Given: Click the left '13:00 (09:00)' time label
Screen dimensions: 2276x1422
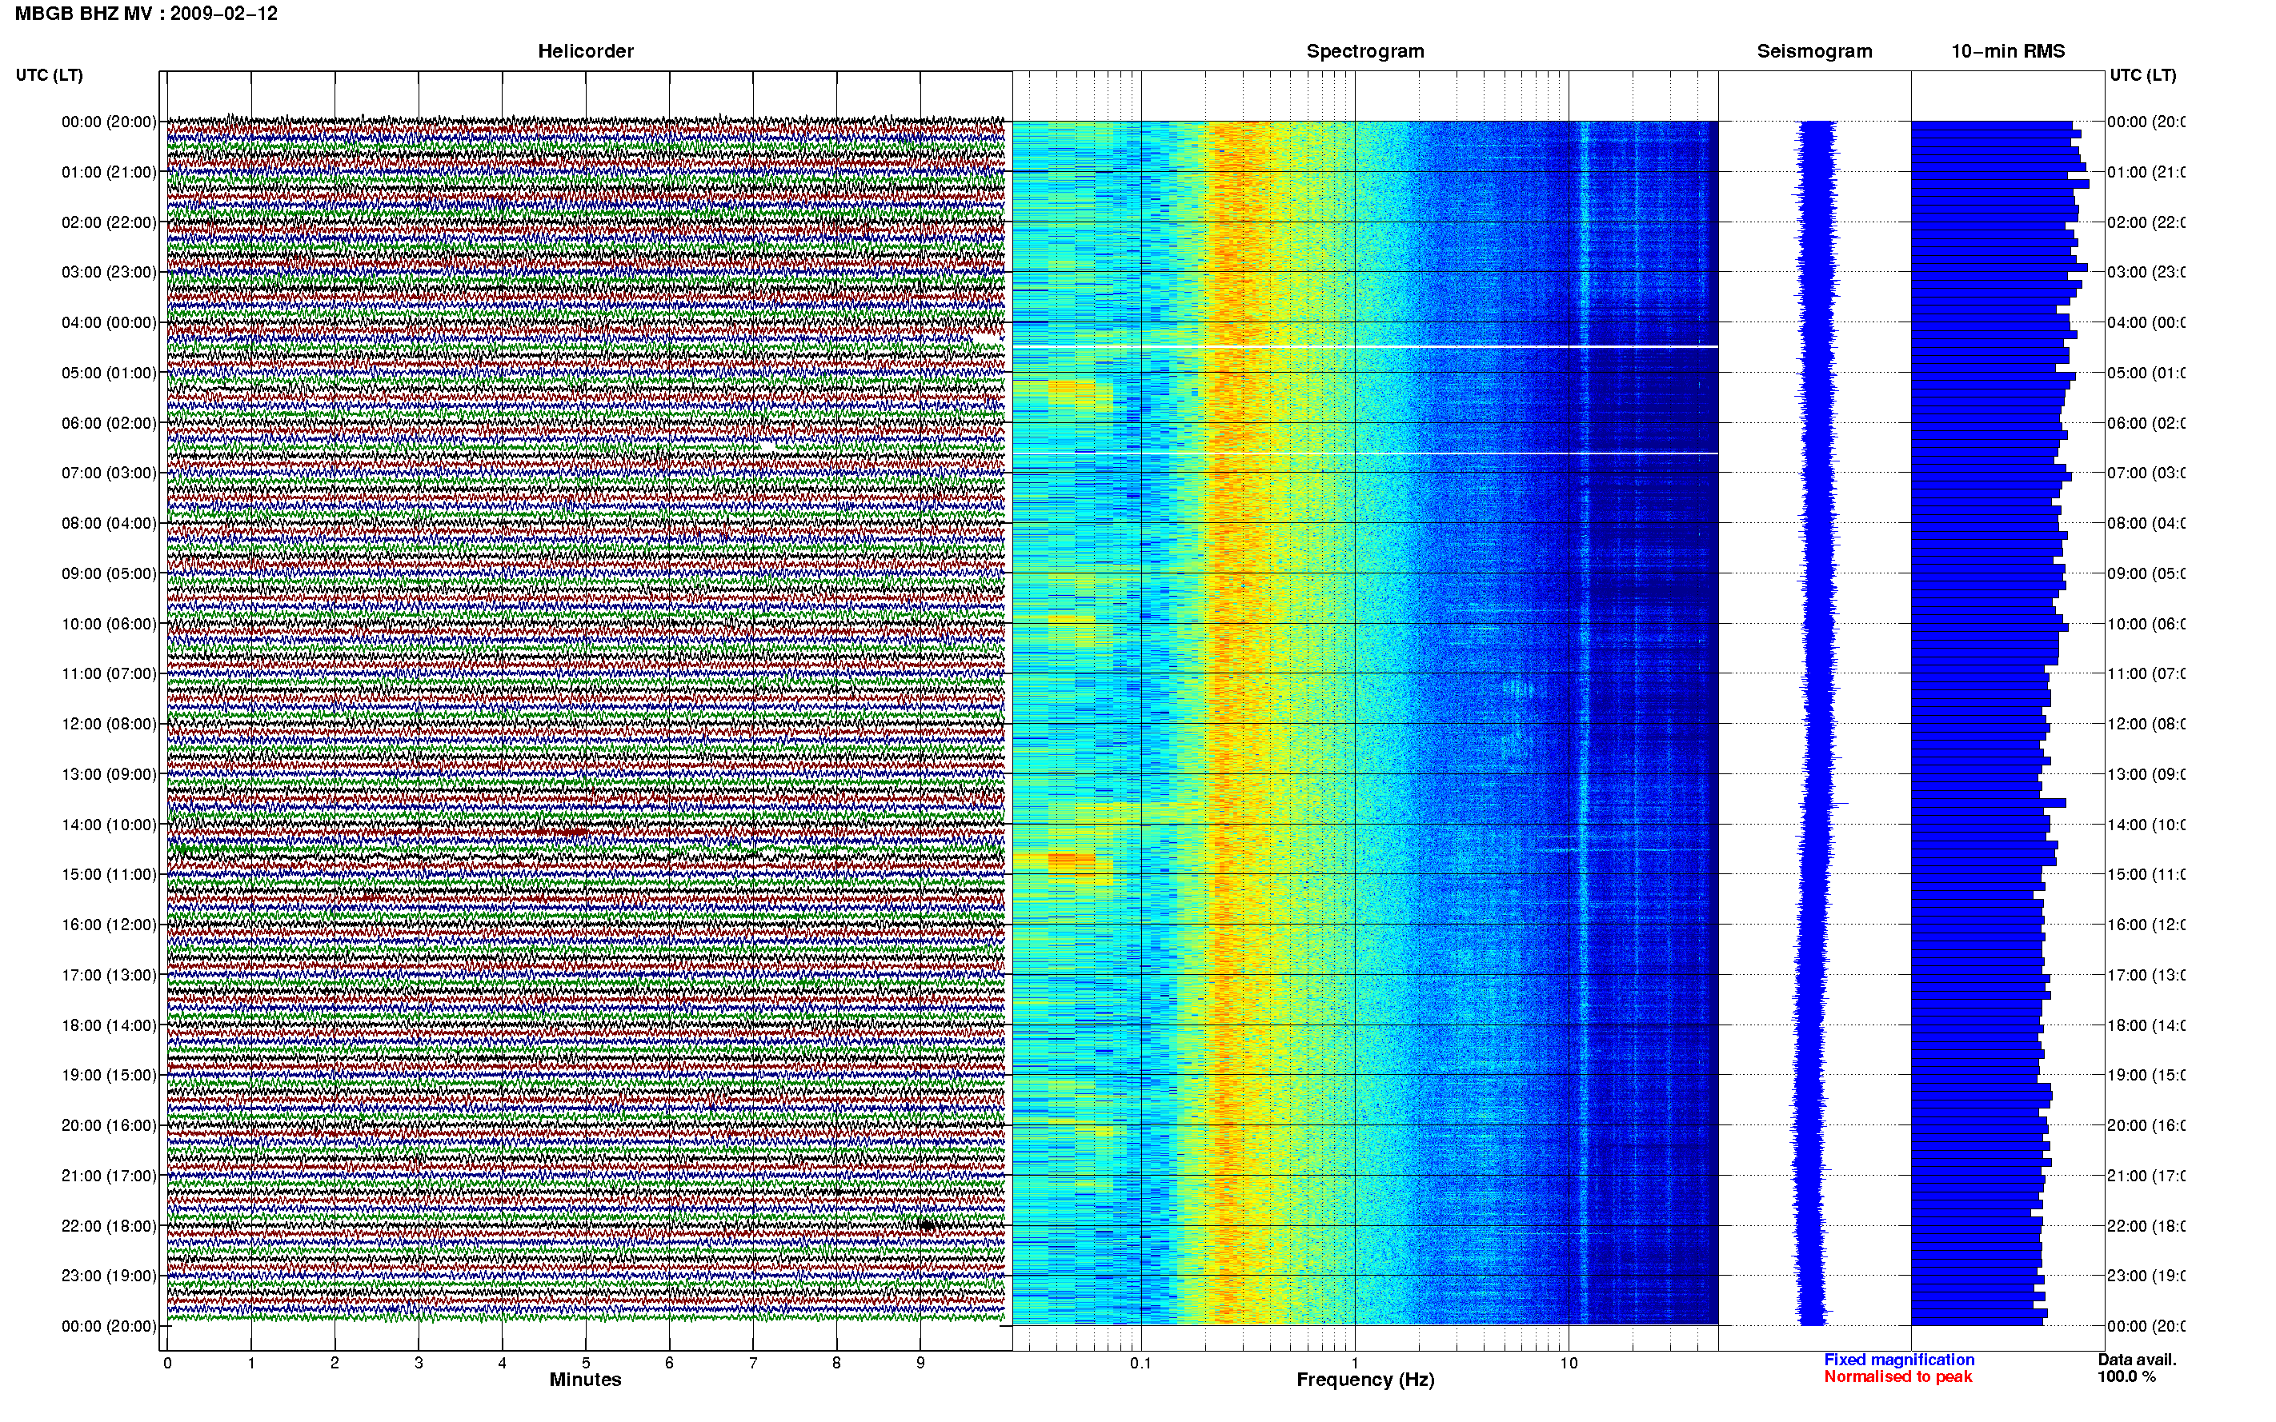Looking at the screenshot, I should coord(109,774).
